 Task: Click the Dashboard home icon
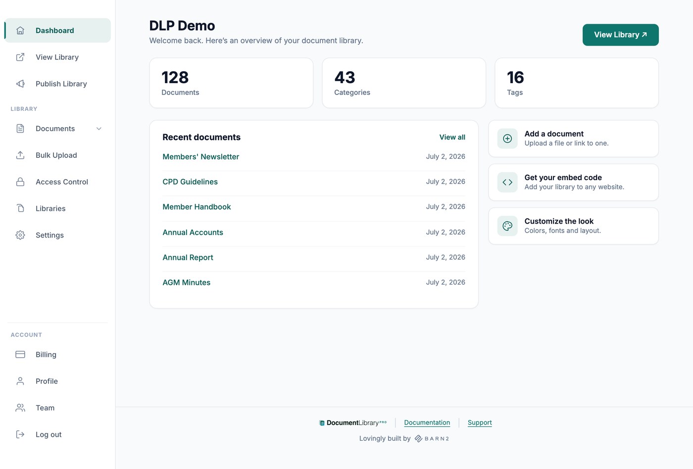click(20, 30)
